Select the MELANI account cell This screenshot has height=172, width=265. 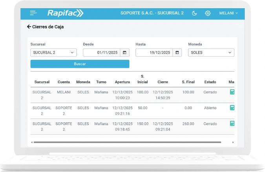point(64,92)
